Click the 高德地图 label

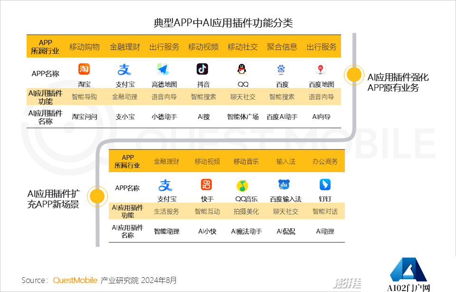164,85
